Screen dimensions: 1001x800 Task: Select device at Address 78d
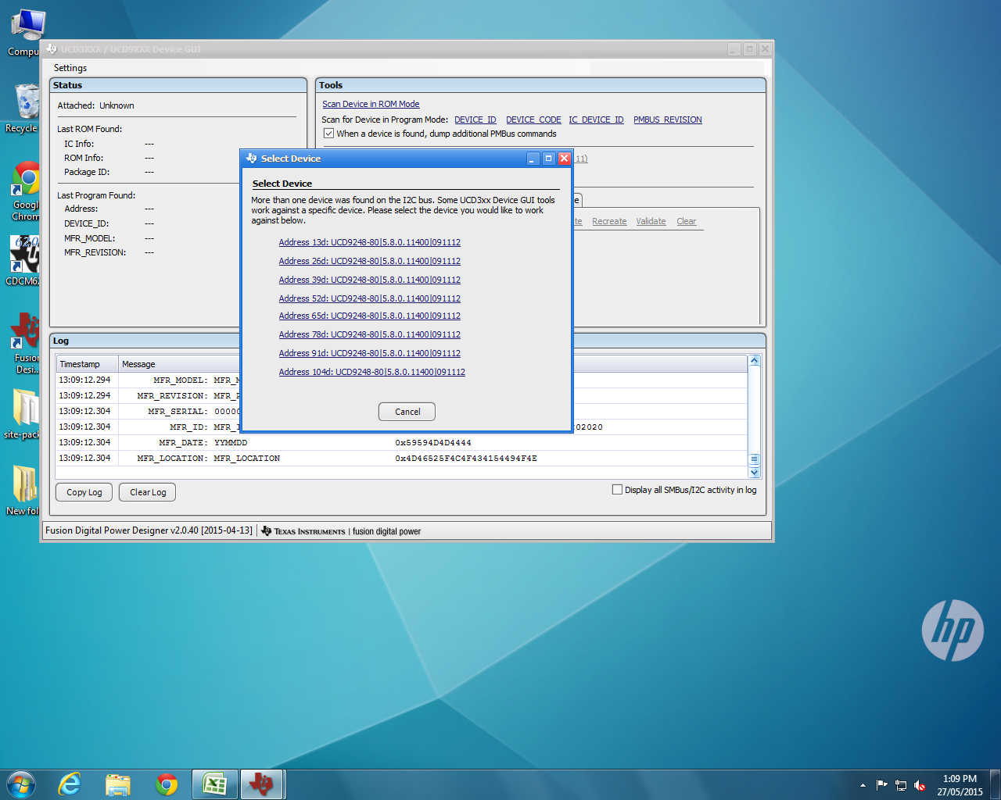[x=369, y=334]
